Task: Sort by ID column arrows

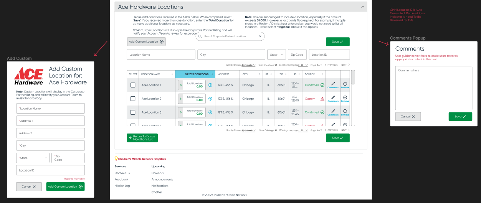Action: coord(299,74)
